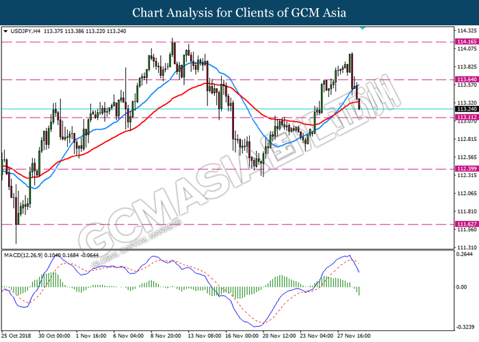Click the 111.310 price axis value
The width and height of the screenshot is (479, 342).
coord(467,248)
